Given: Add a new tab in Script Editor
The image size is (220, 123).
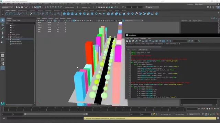Looking at the screenshot, I should tap(150, 50).
